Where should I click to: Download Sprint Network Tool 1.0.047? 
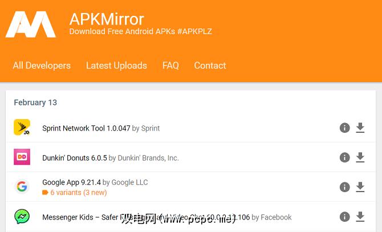[x=360, y=128]
